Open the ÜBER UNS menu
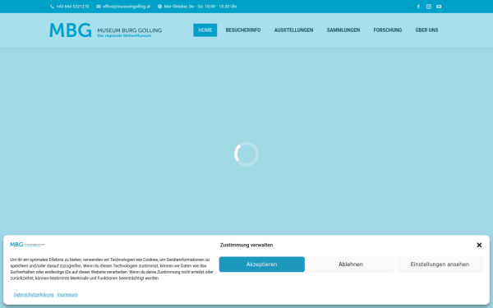The height and width of the screenshot is (308, 493). click(x=426, y=30)
